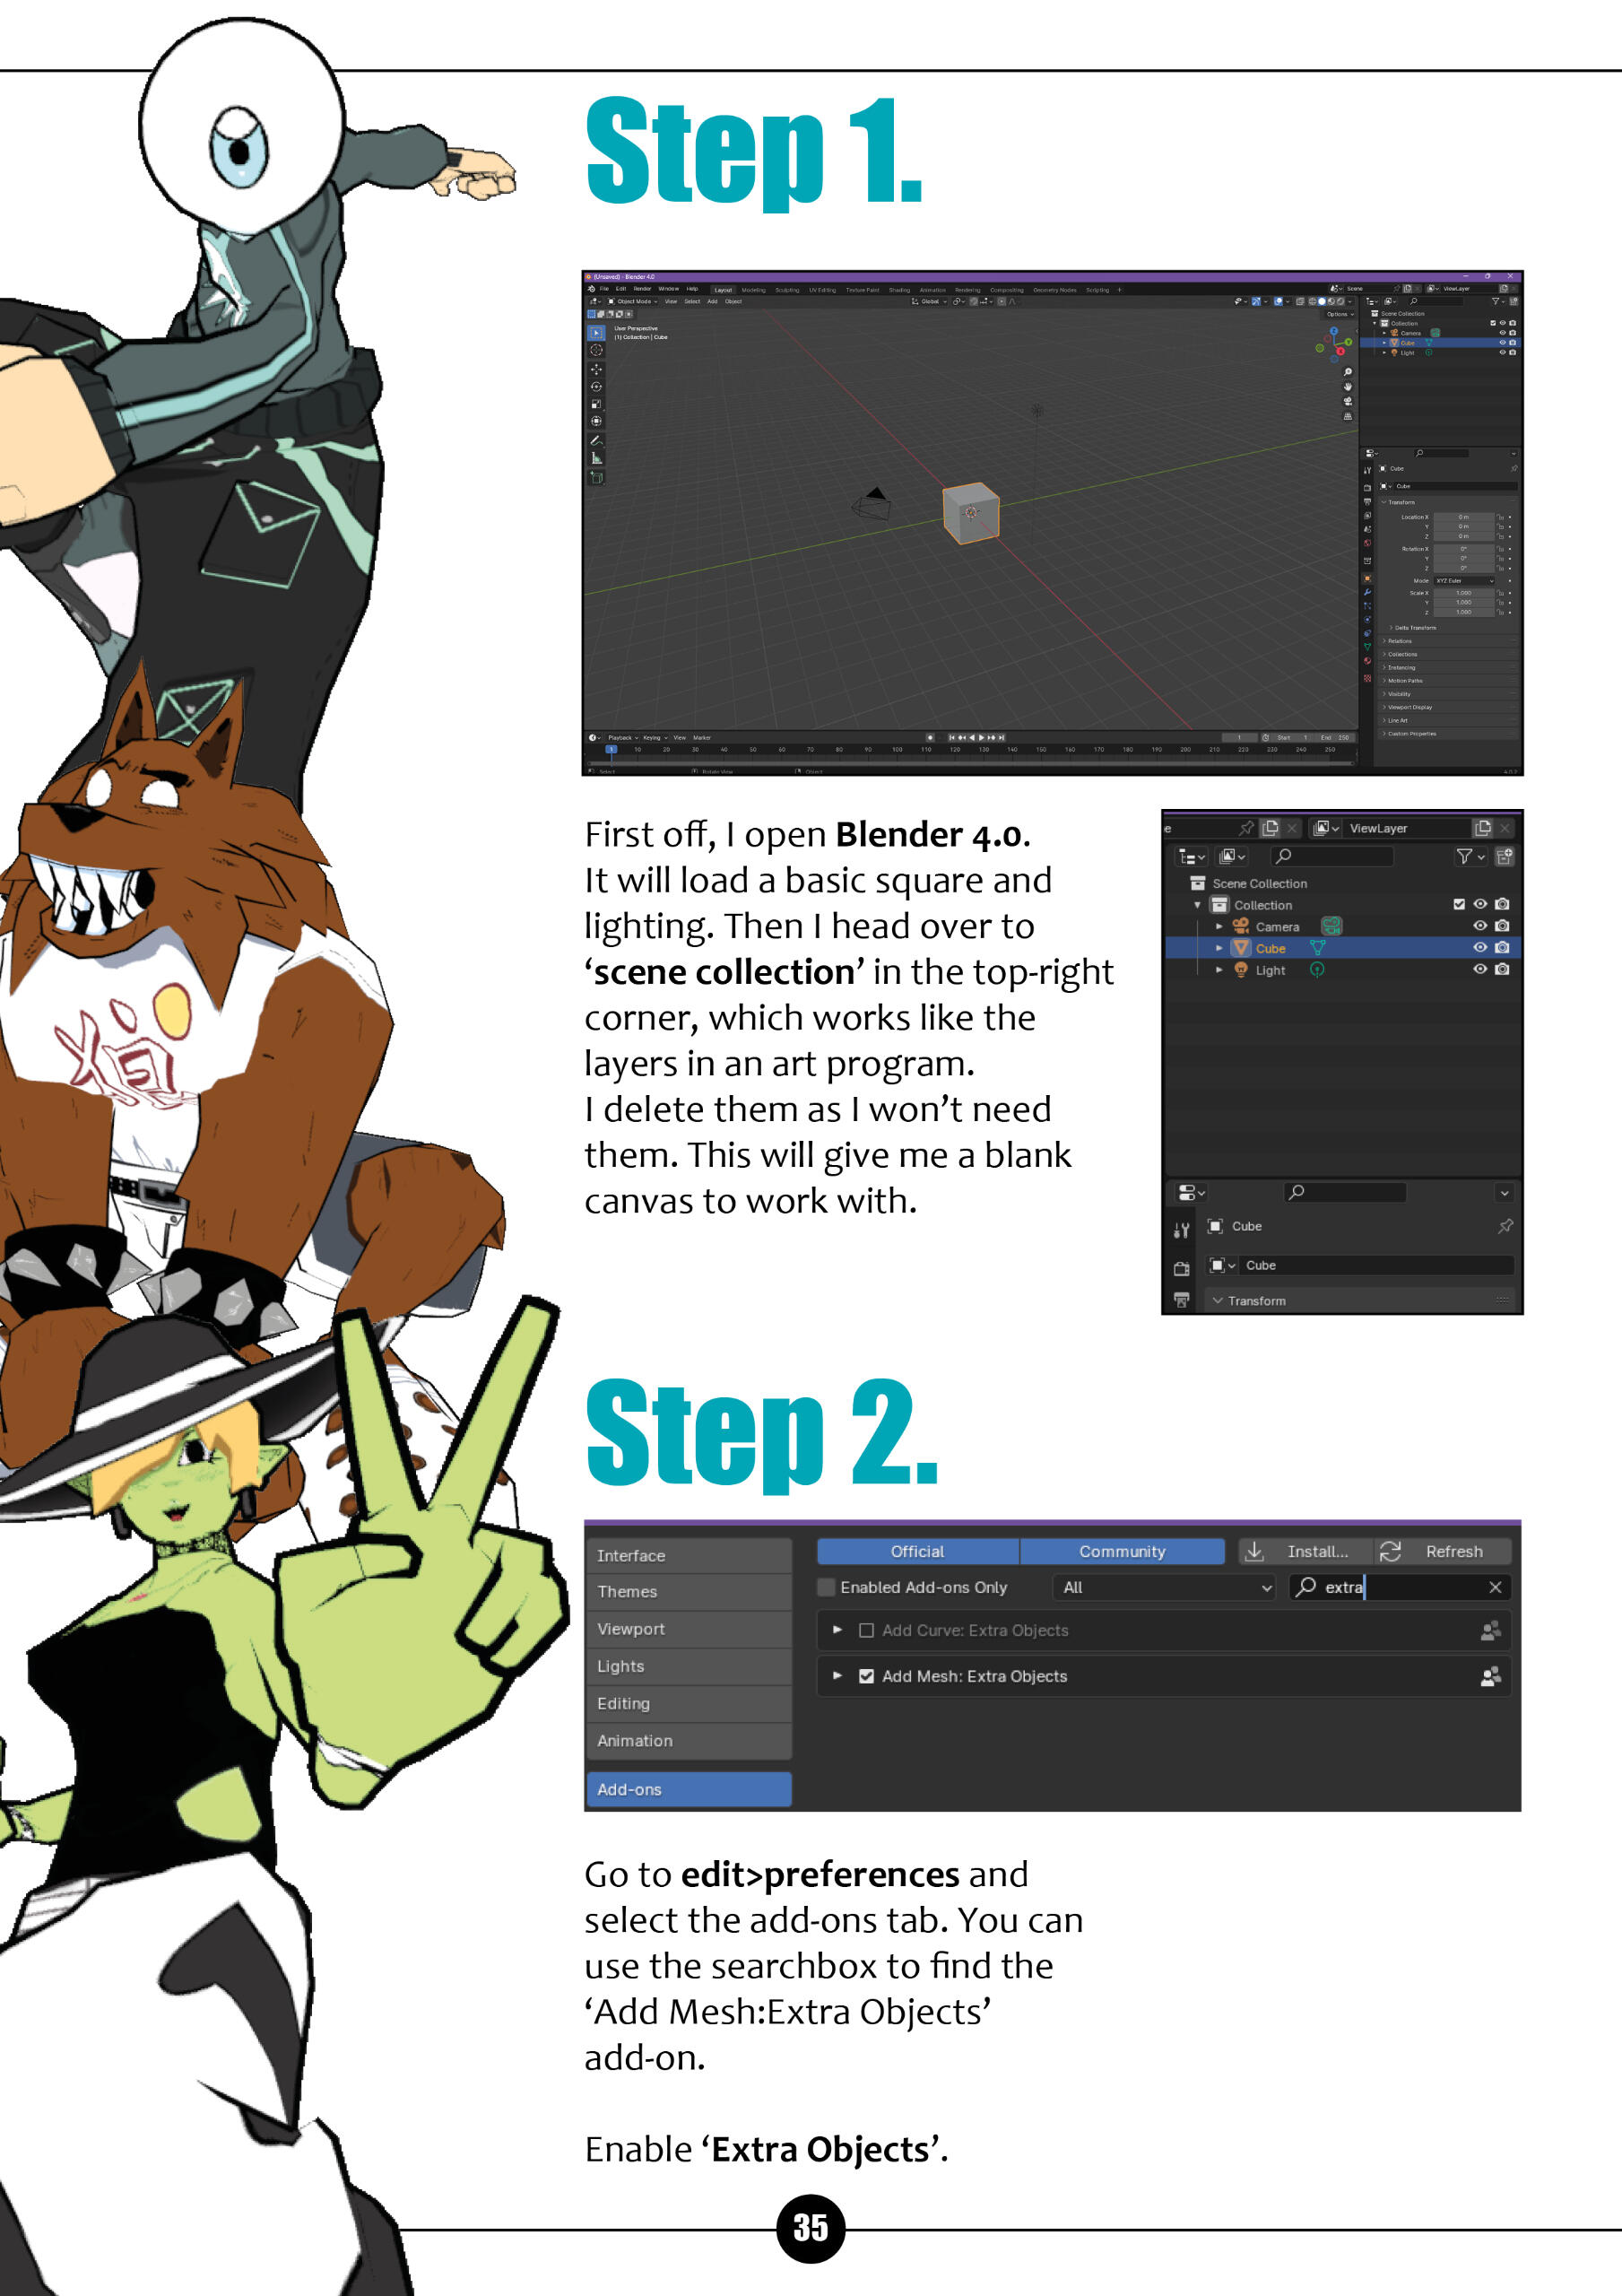Toggle pin icon beside Cube in enlarged properties
1622x2296 pixels.
1505,1226
